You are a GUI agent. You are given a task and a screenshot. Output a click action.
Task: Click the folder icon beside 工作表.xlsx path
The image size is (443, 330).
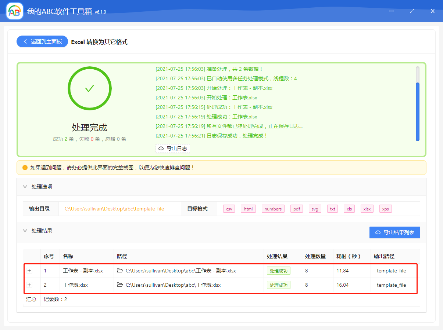pyautogui.click(x=120, y=285)
